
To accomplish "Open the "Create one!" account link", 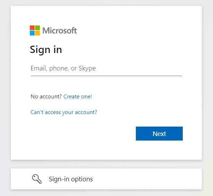I will pyautogui.click(x=78, y=97).
